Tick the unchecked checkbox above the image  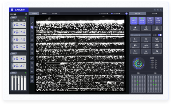click(100, 14)
